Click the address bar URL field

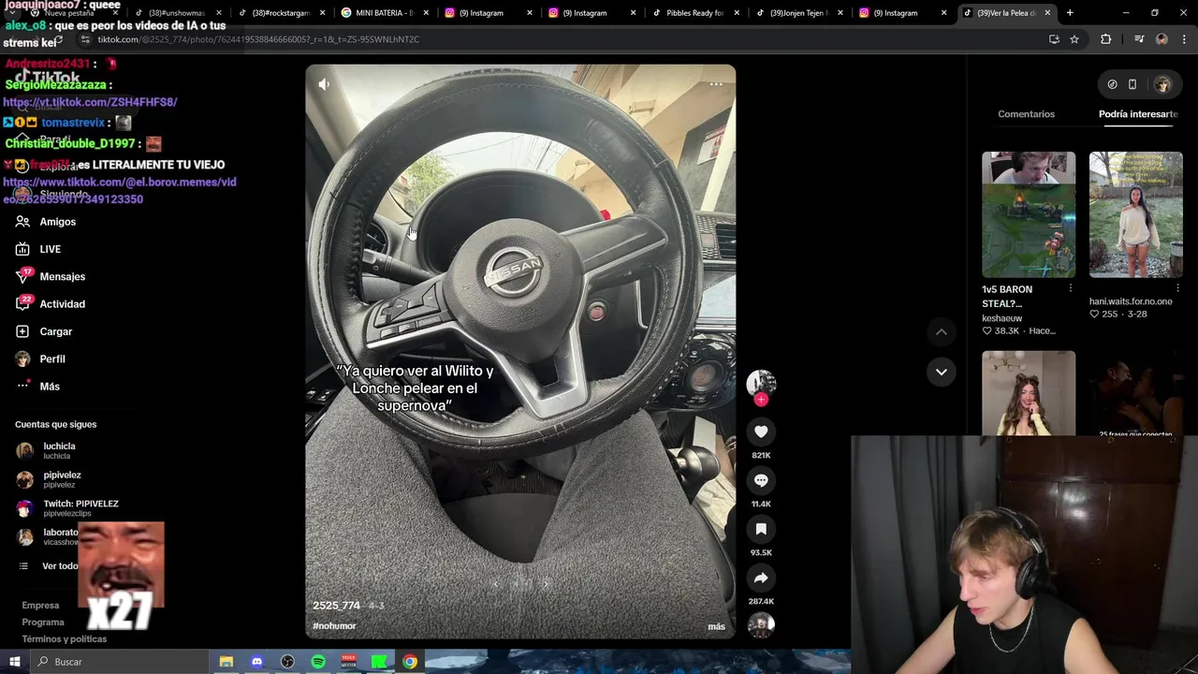click(x=562, y=39)
